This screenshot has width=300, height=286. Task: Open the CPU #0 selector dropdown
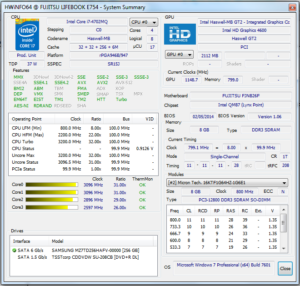pos(144,22)
